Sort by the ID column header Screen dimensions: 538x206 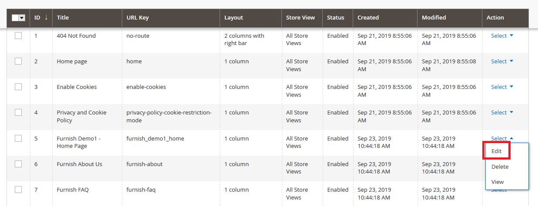click(x=41, y=18)
